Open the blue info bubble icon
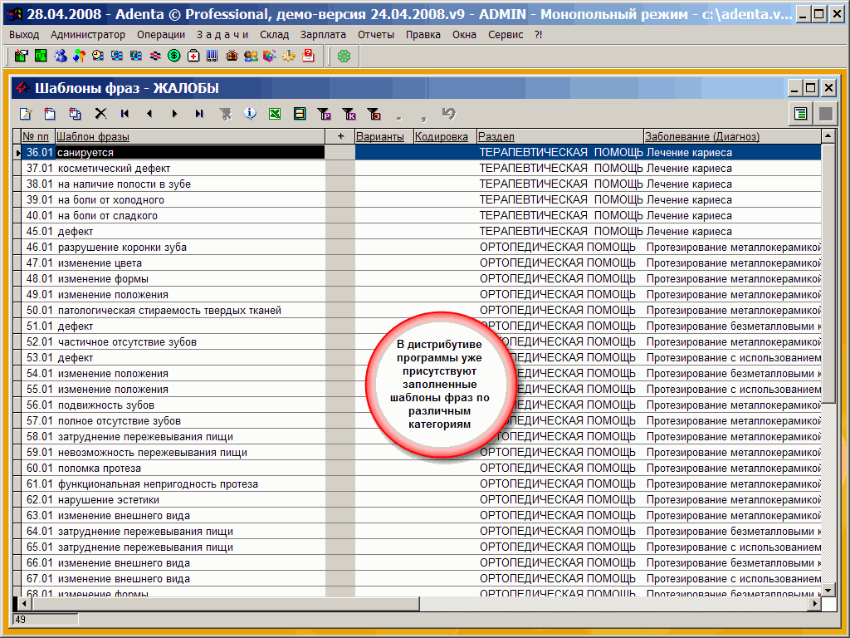The width and height of the screenshot is (850, 638). click(x=249, y=114)
